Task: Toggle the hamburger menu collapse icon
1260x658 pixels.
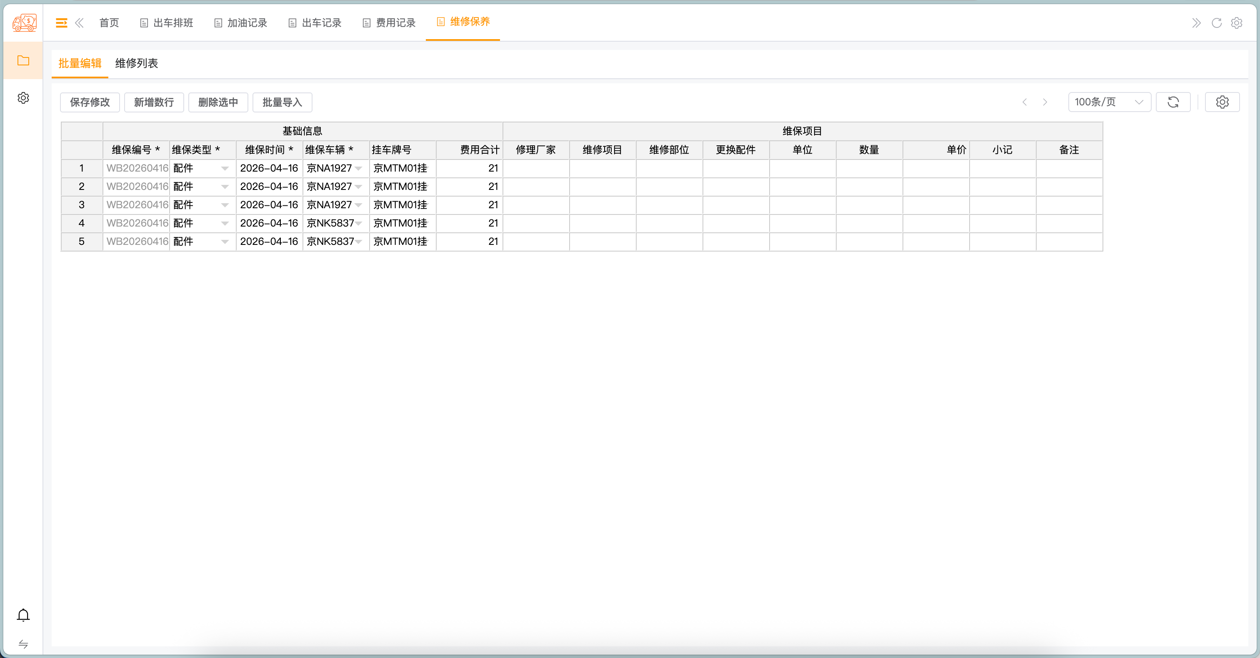Action: 61,23
